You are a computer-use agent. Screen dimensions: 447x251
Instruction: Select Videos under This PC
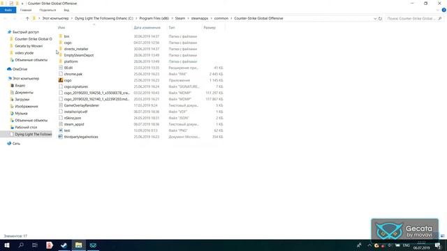point(20,85)
